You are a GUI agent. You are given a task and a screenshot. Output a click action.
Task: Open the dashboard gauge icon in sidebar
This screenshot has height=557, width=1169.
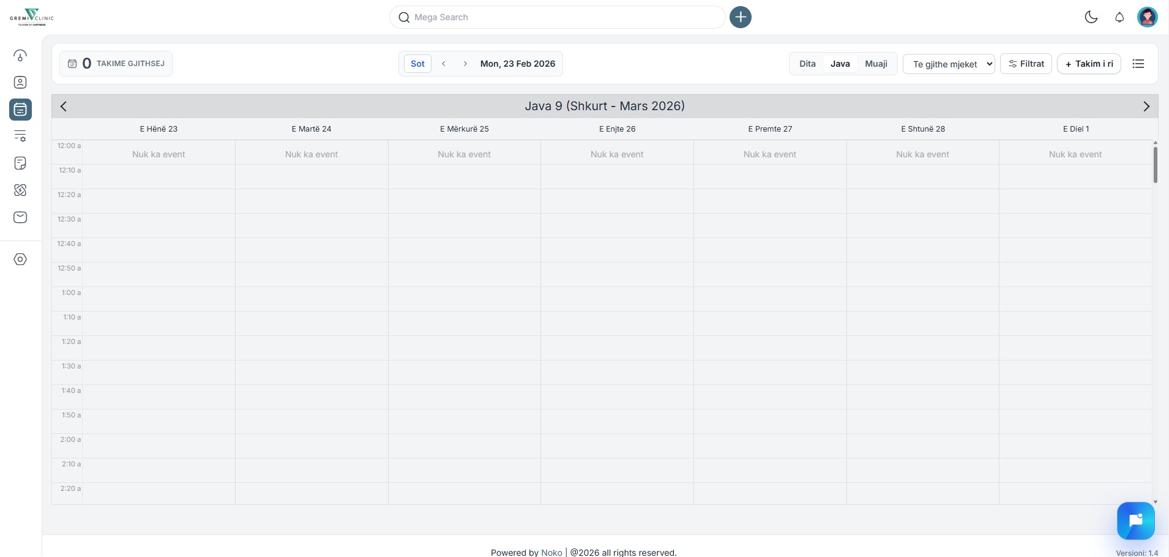click(20, 56)
